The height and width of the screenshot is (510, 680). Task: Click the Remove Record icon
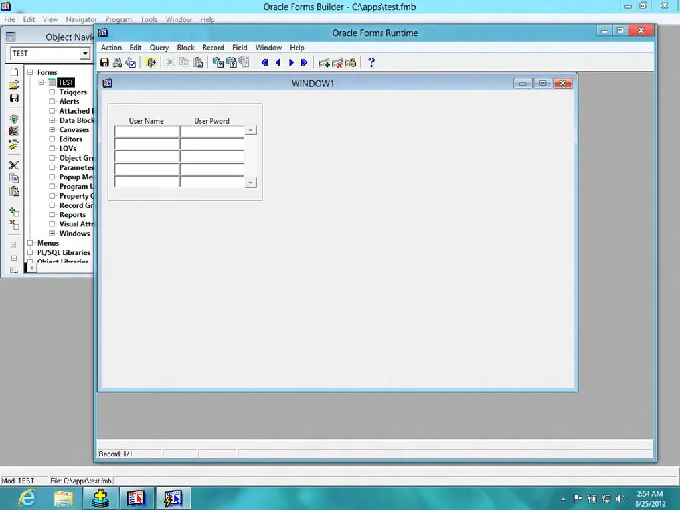(337, 63)
